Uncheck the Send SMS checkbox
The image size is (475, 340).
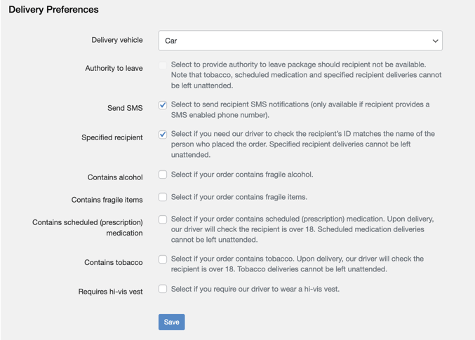(163, 104)
